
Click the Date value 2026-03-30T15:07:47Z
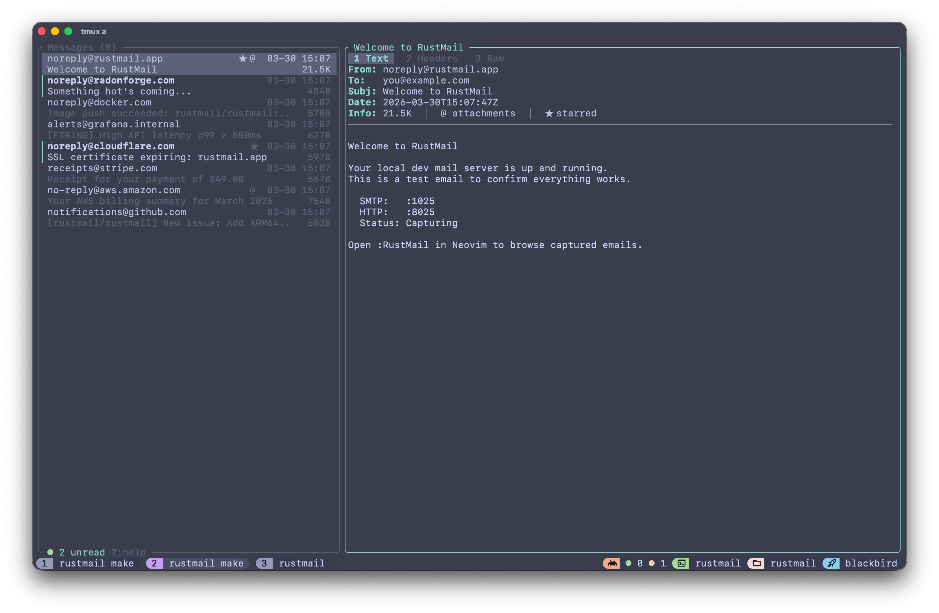440,103
